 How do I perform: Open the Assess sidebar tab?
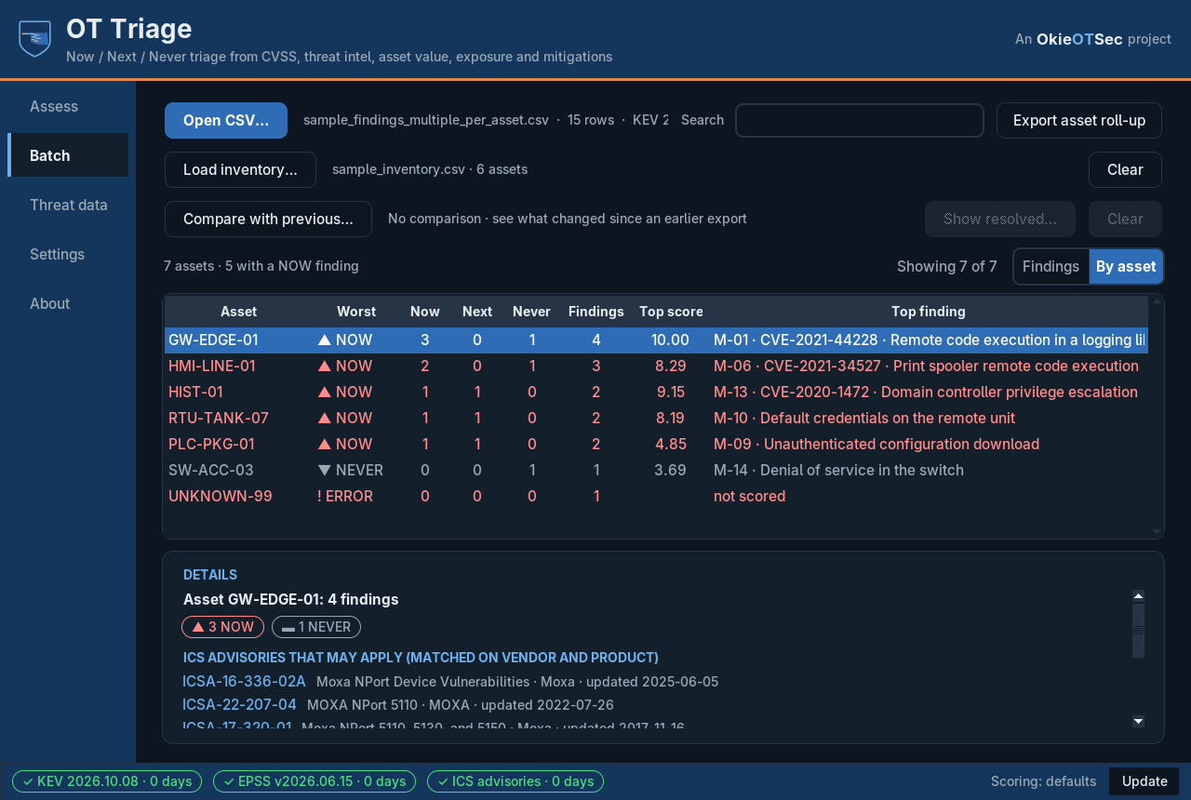click(54, 106)
